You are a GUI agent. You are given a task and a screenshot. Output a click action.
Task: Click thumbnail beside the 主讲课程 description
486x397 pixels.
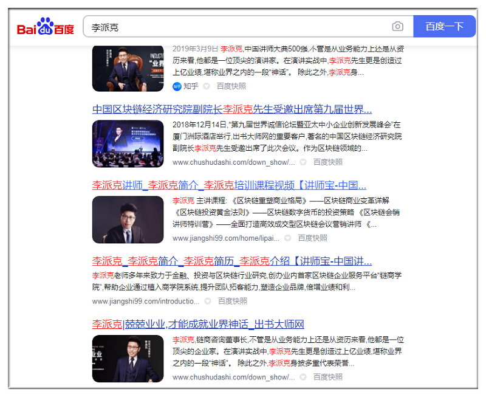128,219
